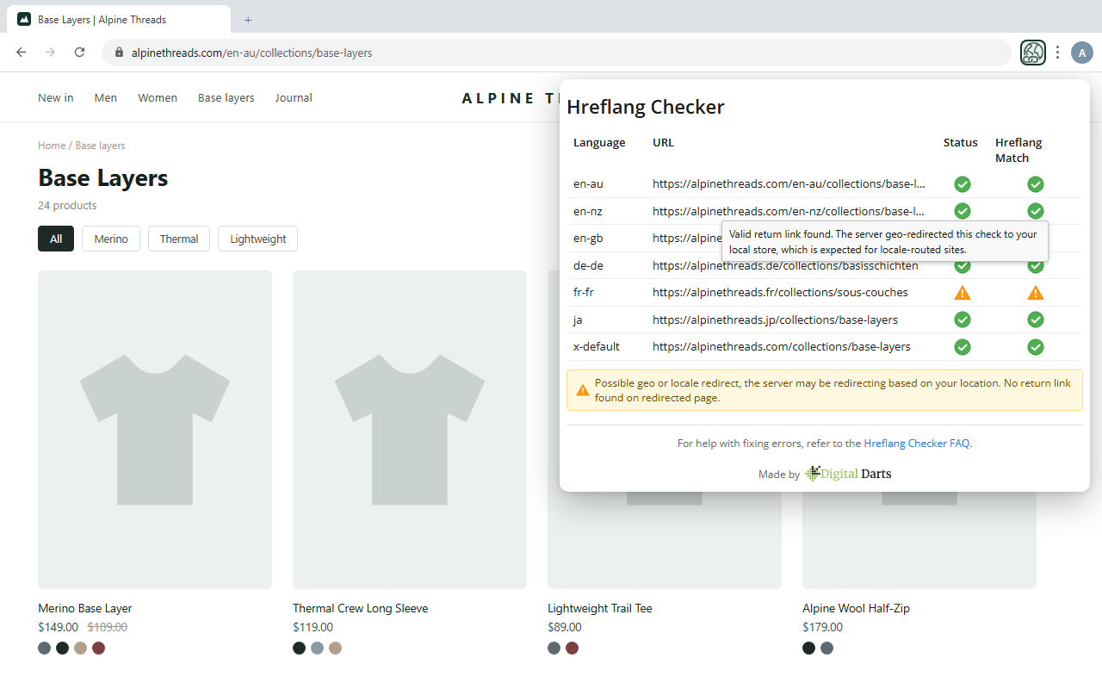Click the Alpine Threads tab favicon
The width and height of the screenshot is (1102, 689).
tap(24, 19)
